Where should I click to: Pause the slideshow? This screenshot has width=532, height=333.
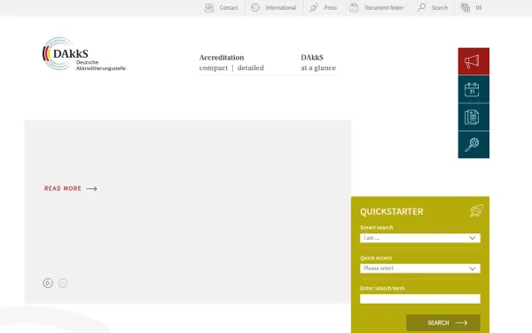63,283
